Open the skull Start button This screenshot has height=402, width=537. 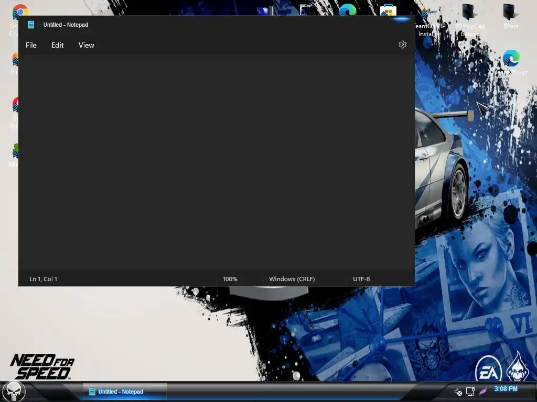click(14, 392)
